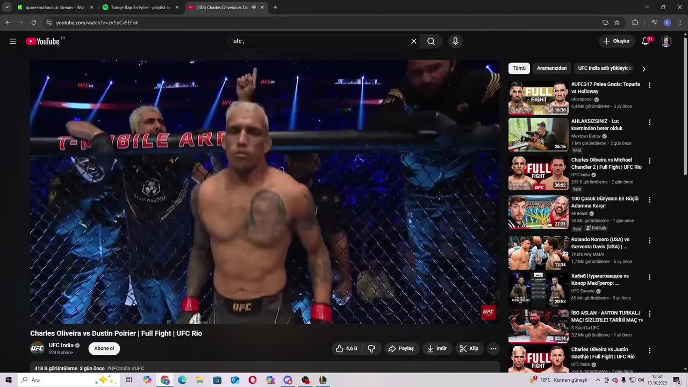Open options for Oliveira vs Chandler 2
Viewport: 688px width, 387px height.
pyautogui.click(x=649, y=161)
